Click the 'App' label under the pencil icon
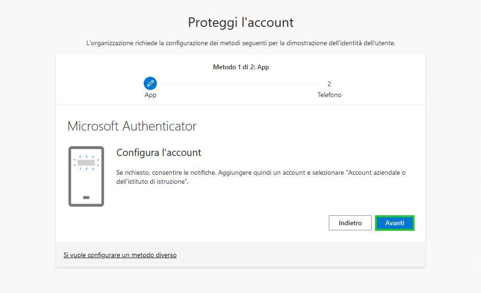Viewport: 481px width, 293px height. tap(150, 95)
